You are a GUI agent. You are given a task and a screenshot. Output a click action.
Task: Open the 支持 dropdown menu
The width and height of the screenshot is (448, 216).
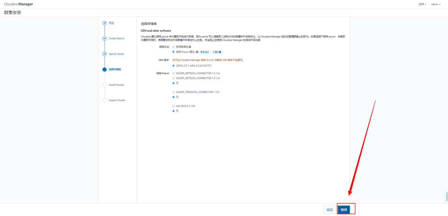pos(422,4)
